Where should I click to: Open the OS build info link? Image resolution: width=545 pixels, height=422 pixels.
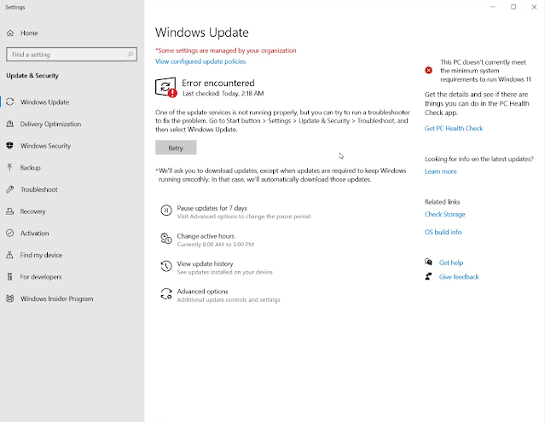coord(443,232)
